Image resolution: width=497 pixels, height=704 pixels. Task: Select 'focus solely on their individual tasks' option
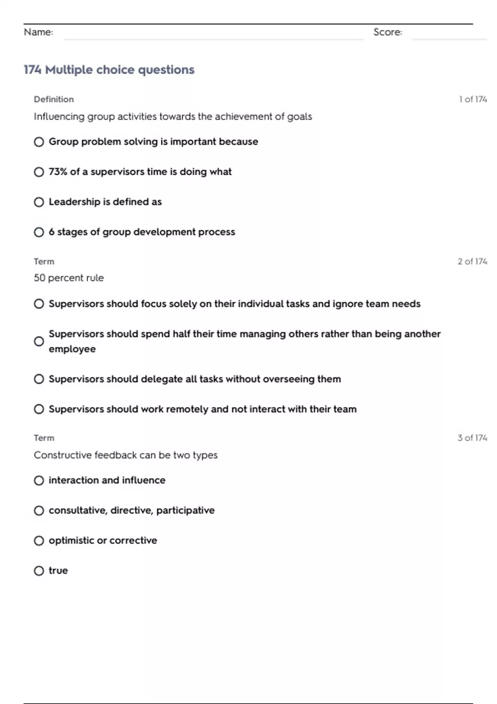pyautogui.click(x=39, y=304)
